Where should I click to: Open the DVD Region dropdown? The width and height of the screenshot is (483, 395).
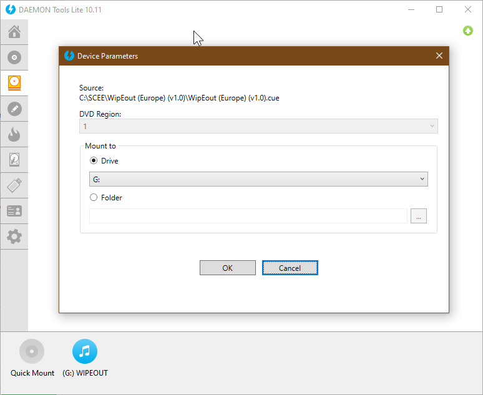point(258,126)
